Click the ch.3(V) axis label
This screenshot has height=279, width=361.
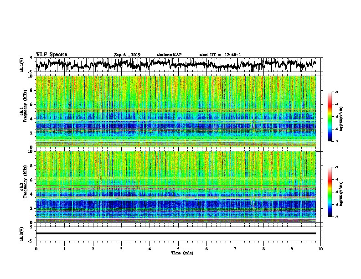pyautogui.click(x=22, y=234)
